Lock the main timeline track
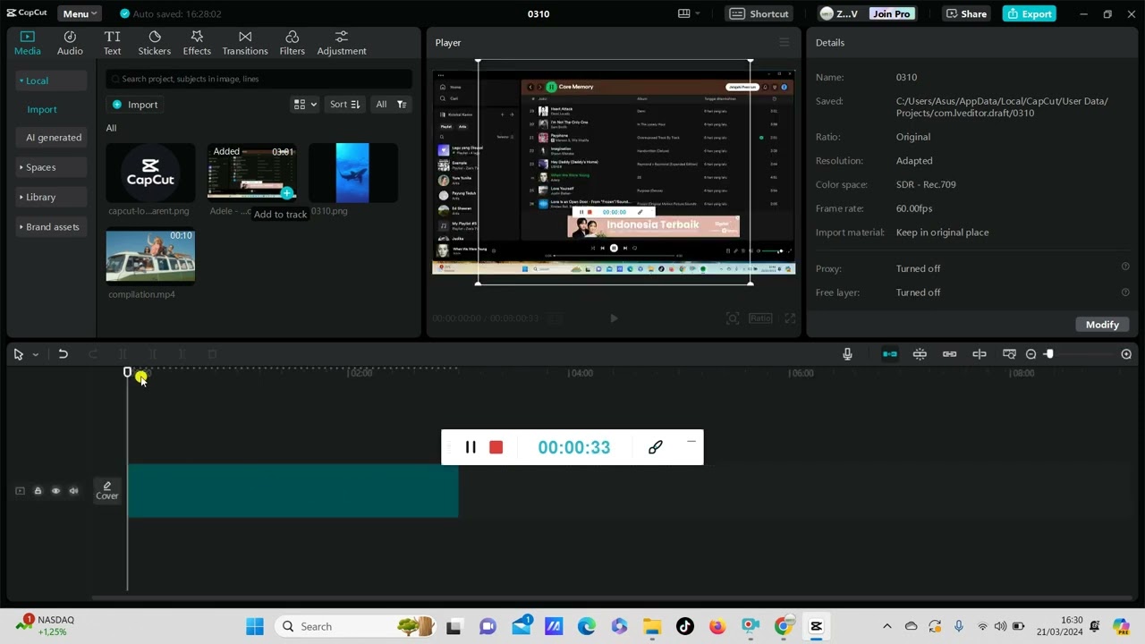 pos(38,491)
